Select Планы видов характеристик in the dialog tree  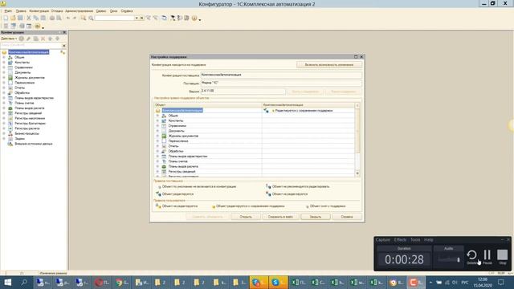coord(188,157)
